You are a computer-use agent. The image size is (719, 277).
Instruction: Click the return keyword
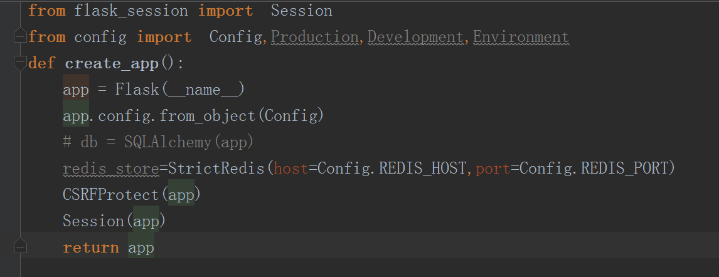(x=91, y=248)
